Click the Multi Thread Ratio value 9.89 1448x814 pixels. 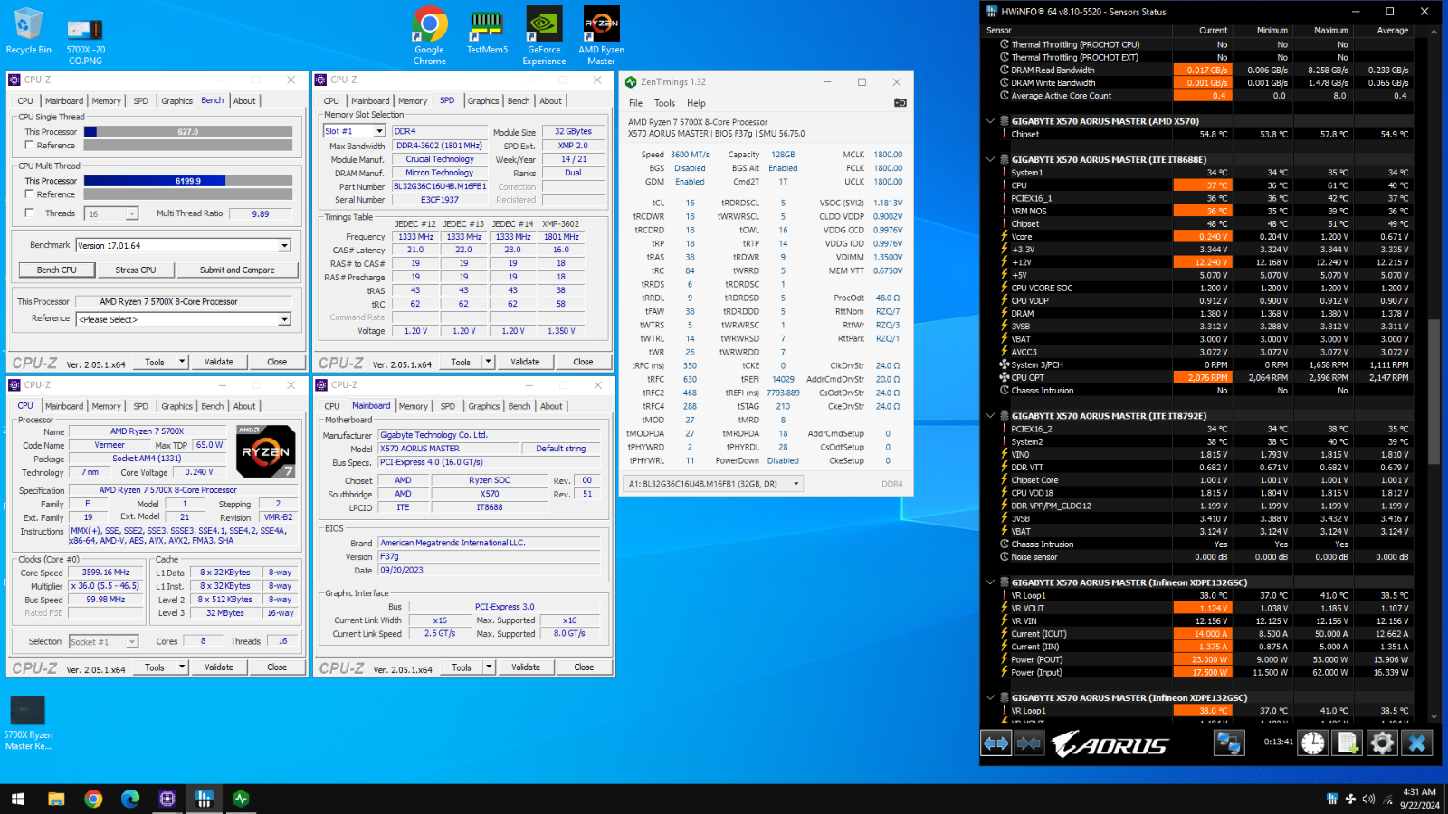(x=261, y=214)
